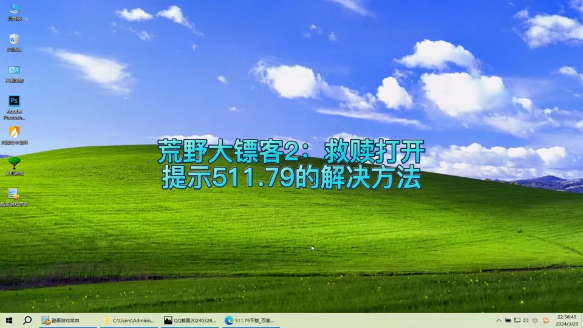The width and height of the screenshot is (583, 328).
Task: Open the 此电脑 (This PC) desktop icon
Action: click(x=14, y=11)
